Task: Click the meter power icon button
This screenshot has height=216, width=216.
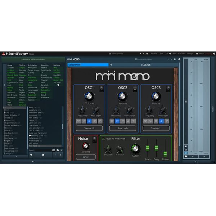Action: pyautogui.click(x=186, y=153)
